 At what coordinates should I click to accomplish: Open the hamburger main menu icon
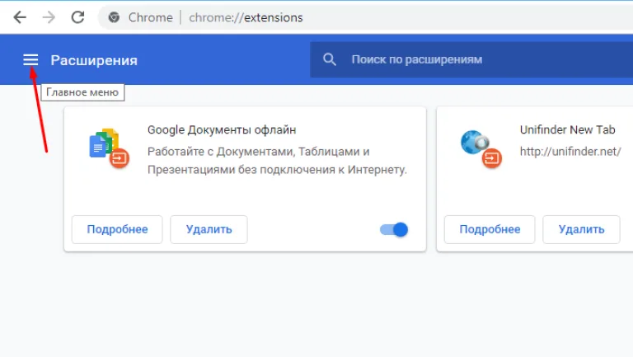point(30,59)
